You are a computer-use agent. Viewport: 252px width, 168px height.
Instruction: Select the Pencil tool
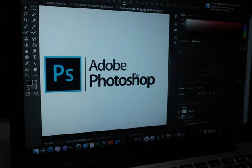pos(34,26)
